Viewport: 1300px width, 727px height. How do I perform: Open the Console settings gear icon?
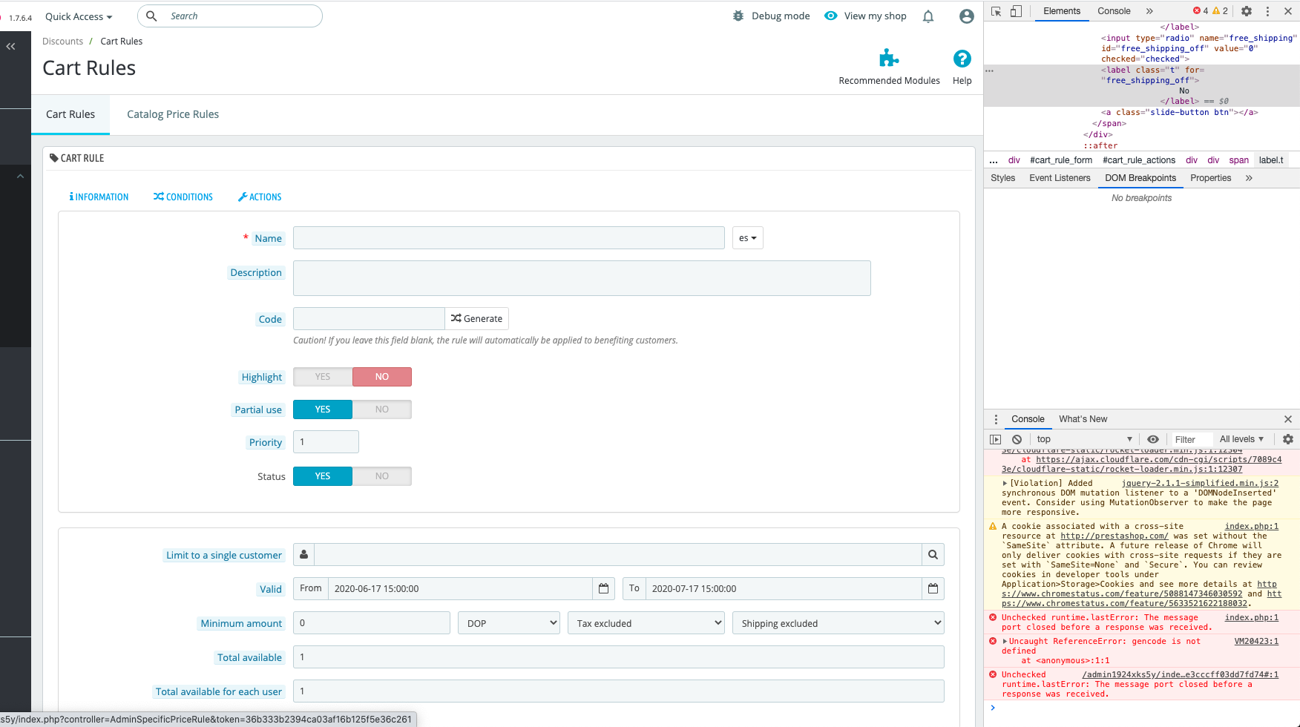click(1288, 439)
